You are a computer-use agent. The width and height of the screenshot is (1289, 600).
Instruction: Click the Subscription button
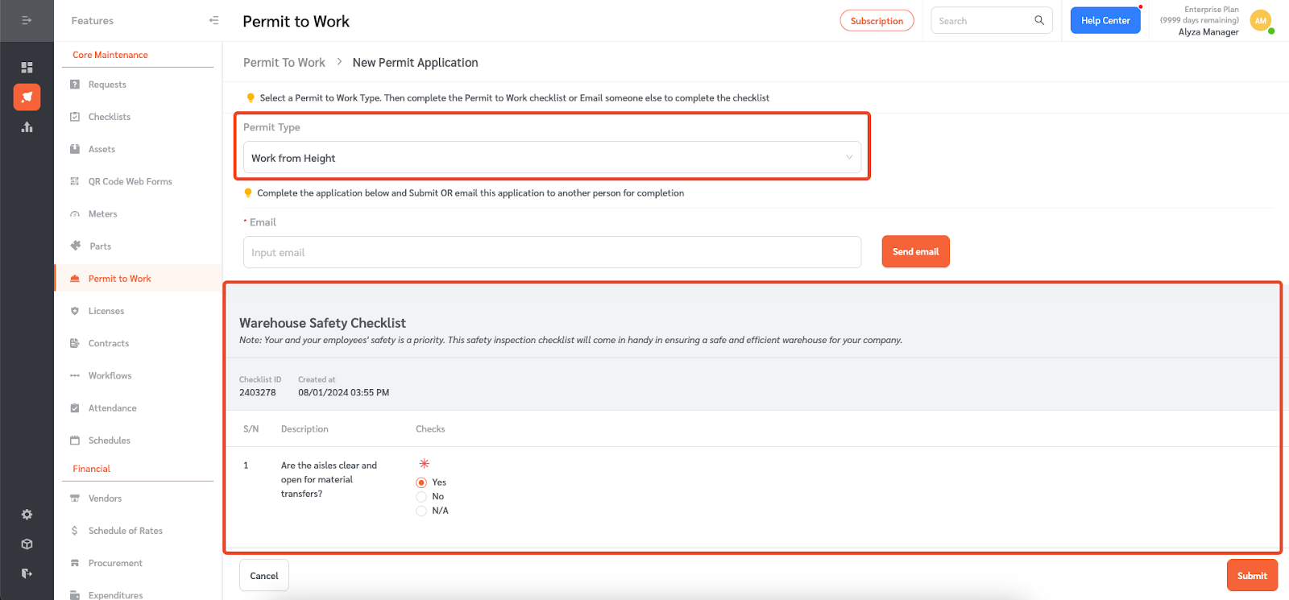(x=877, y=21)
